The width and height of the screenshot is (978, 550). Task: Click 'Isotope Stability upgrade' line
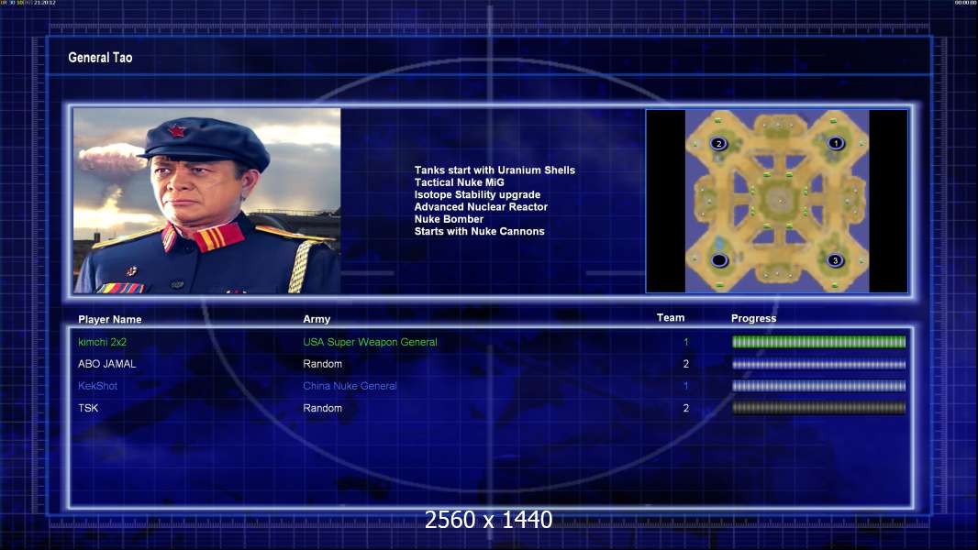(x=477, y=195)
